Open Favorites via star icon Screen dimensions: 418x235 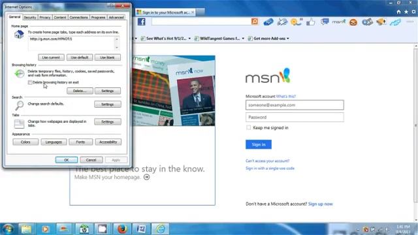click(406, 12)
